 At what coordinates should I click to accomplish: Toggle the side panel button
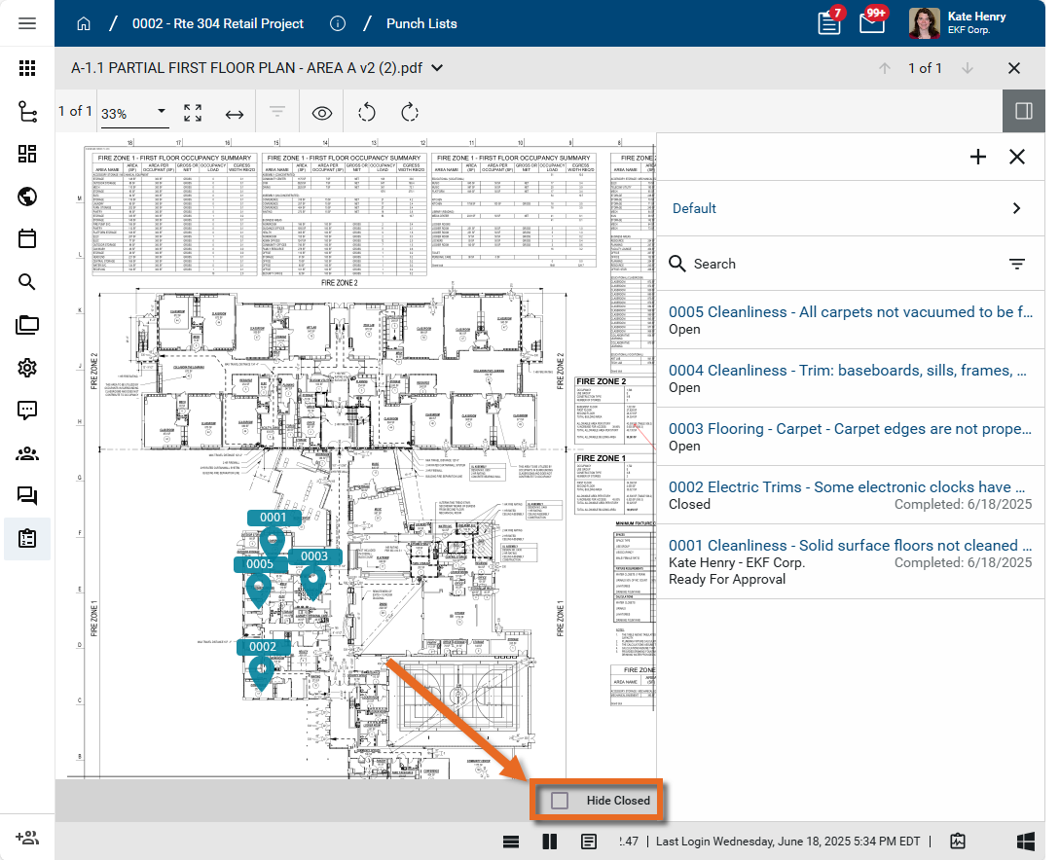click(1023, 111)
